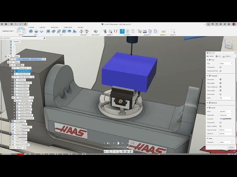Toggle the Programmed Point checkbox
The height and width of the screenshot is (177, 237).
[x=220, y=71]
